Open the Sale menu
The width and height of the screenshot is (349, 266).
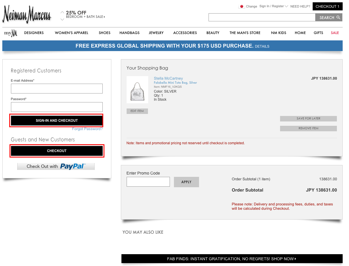pyautogui.click(x=335, y=33)
